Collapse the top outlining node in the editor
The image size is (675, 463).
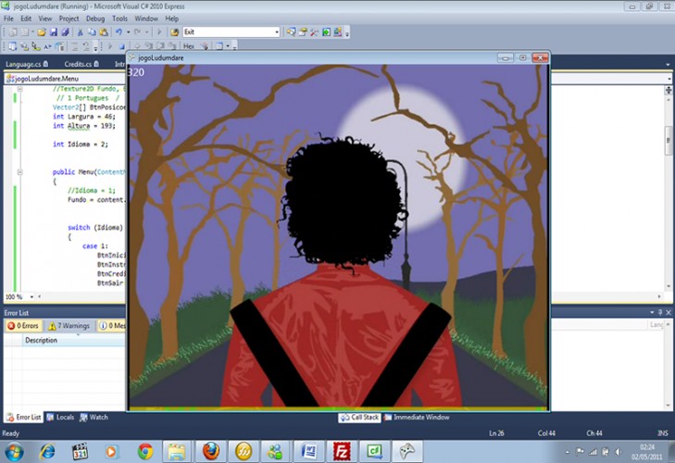coord(19,89)
